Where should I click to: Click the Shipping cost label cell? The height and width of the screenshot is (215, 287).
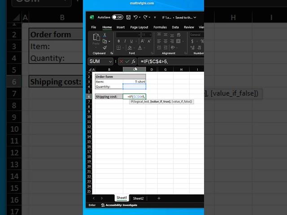point(109,97)
